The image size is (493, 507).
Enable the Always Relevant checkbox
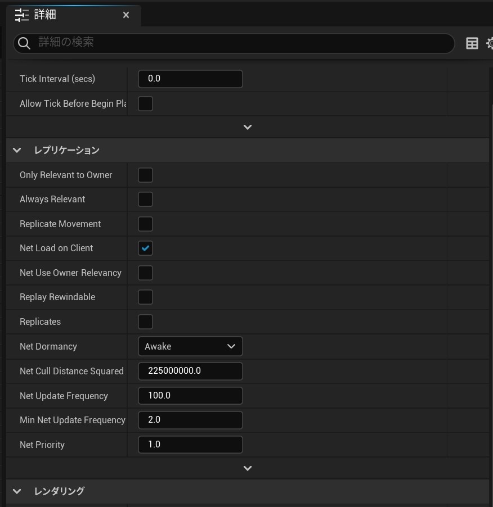(x=145, y=199)
